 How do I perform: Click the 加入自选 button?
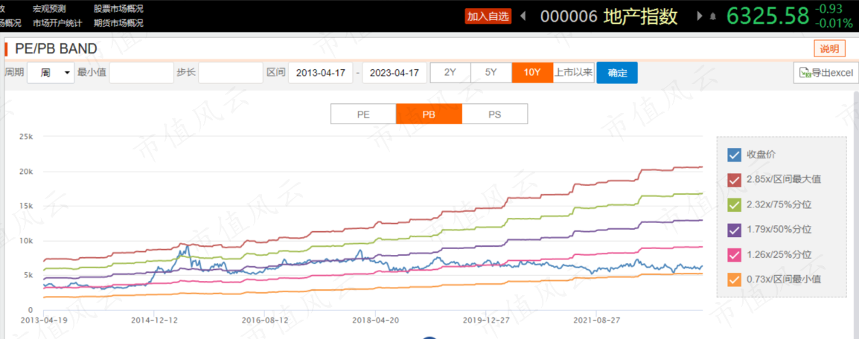(x=488, y=16)
